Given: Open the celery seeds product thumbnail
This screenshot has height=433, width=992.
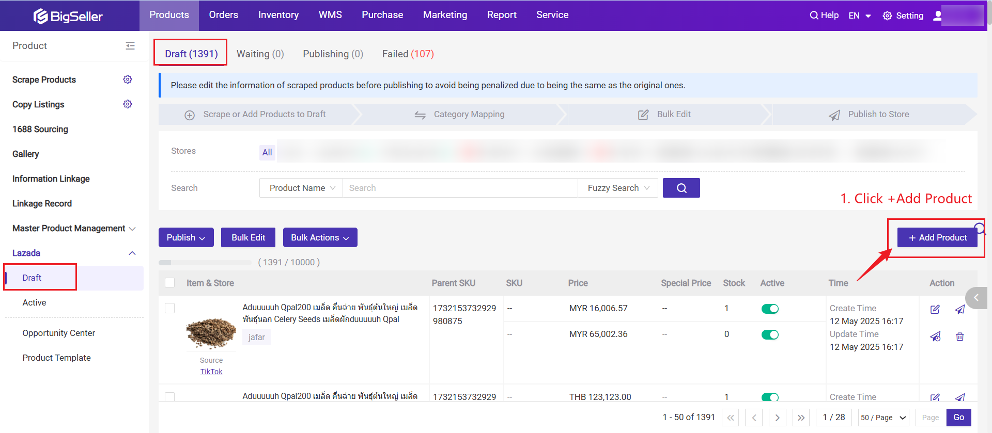Looking at the screenshot, I should (x=211, y=332).
